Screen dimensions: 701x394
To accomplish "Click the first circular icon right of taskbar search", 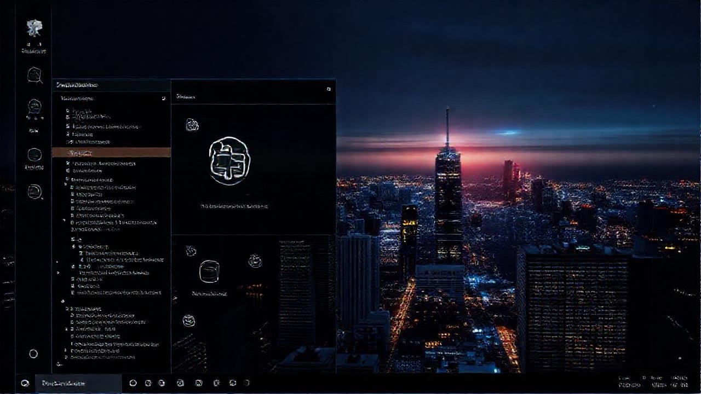I will (133, 383).
